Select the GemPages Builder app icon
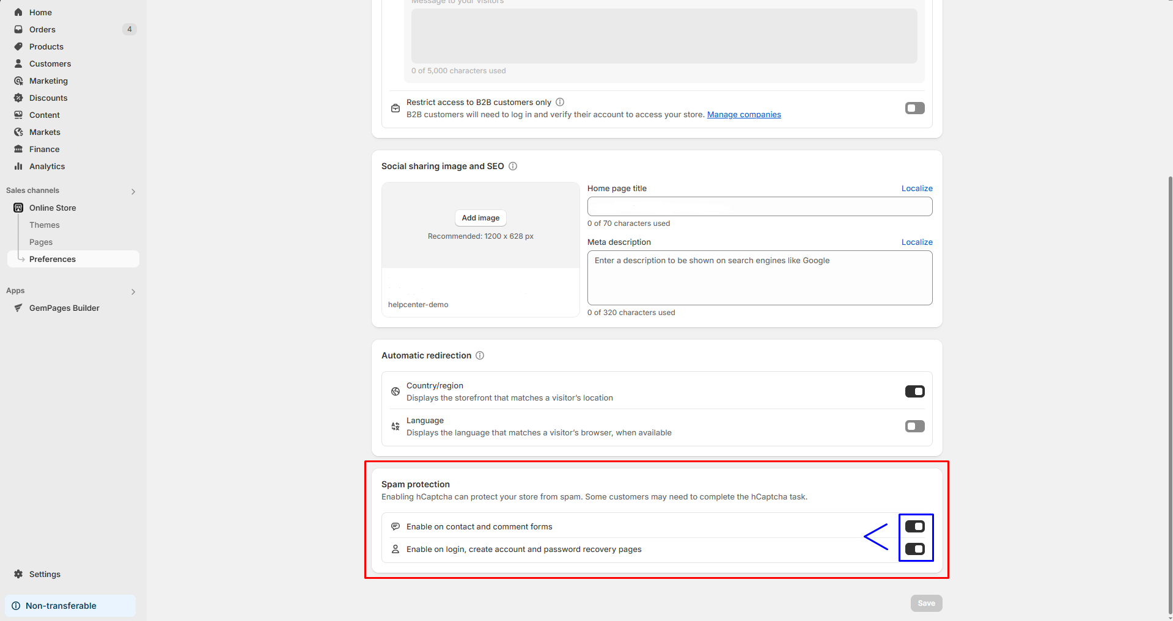 18,308
